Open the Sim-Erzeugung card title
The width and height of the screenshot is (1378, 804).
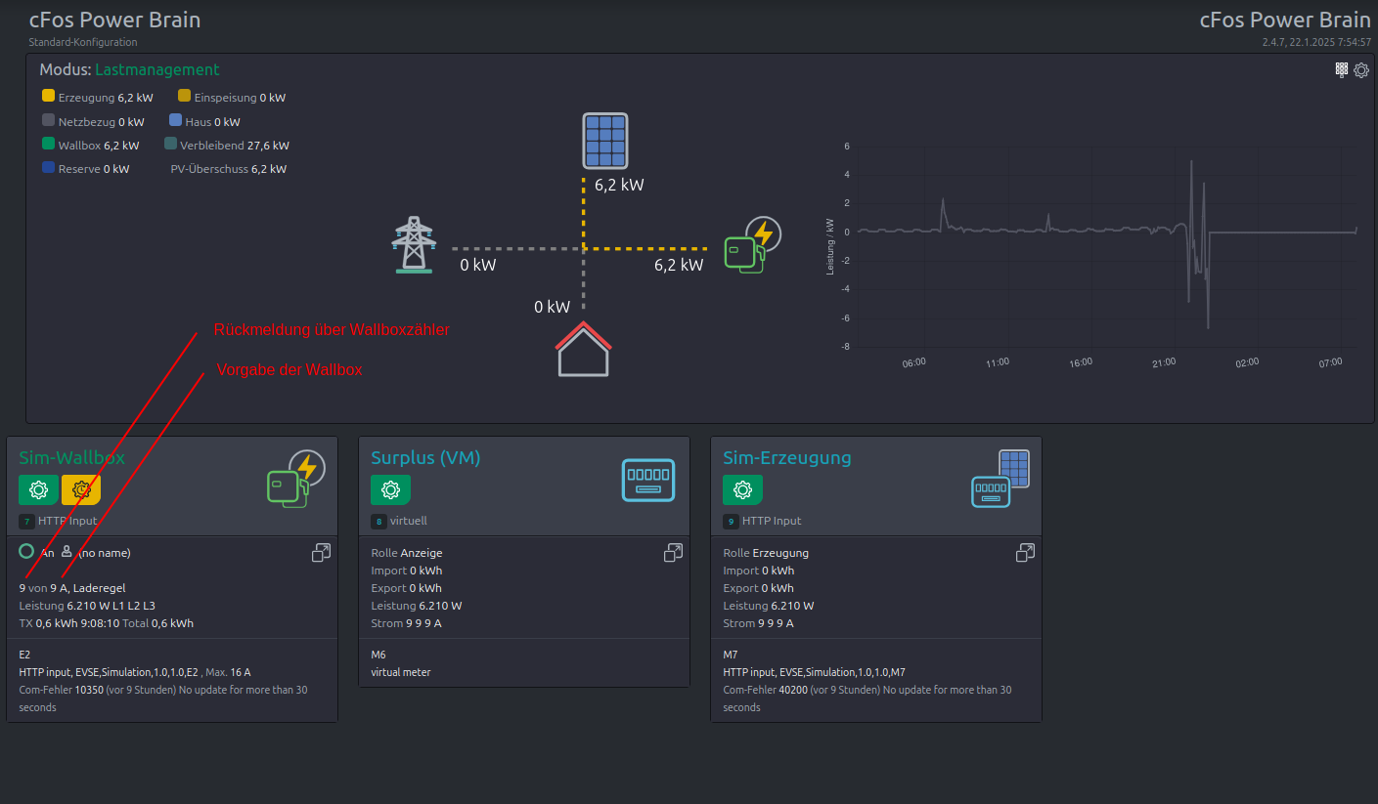coord(787,457)
